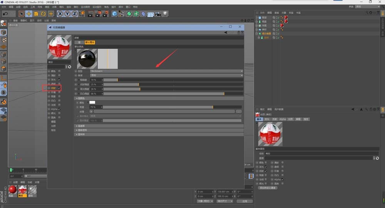Select the red material thumbnail in material manager
The image size is (385, 208).
13,190
